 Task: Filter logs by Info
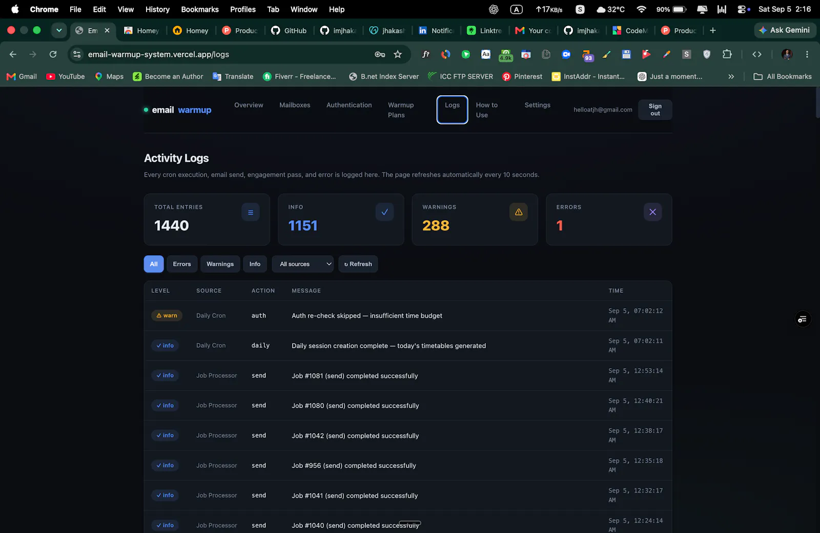pos(255,264)
